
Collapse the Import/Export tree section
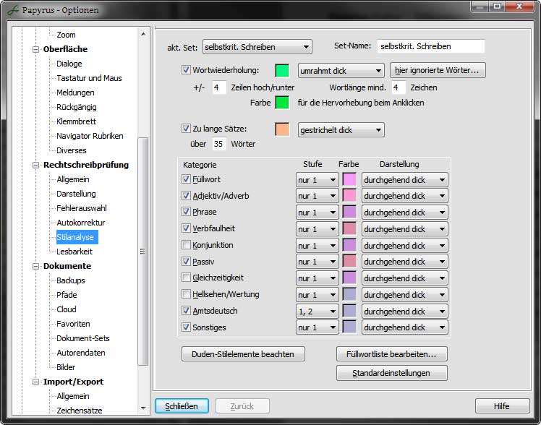(x=35, y=382)
